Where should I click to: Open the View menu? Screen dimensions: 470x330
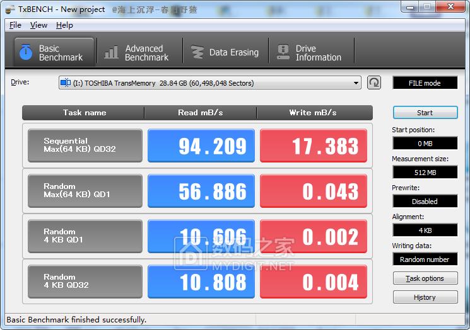[38, 25]
